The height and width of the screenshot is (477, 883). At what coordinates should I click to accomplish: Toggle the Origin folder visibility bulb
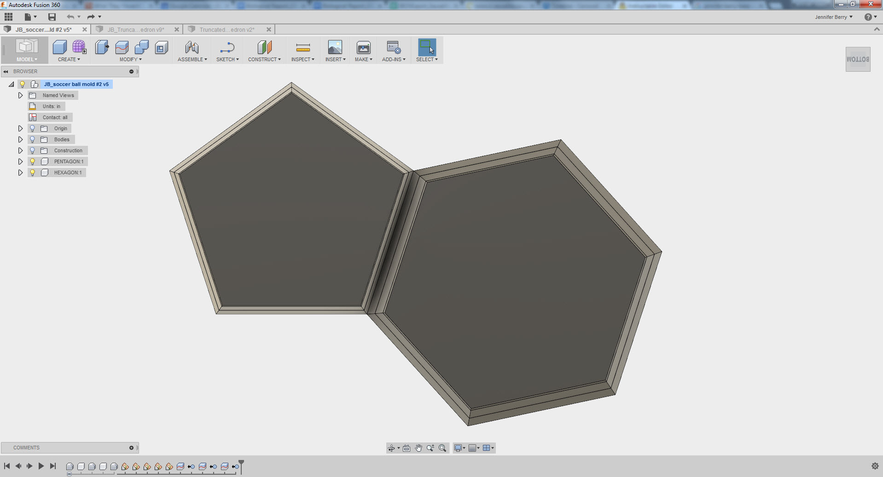[x=32, y=128]
